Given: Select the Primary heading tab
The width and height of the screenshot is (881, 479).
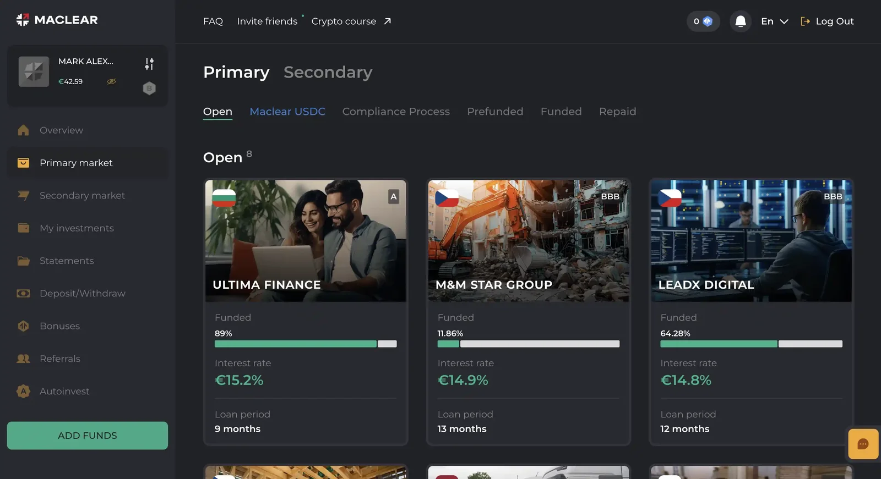Looking at the screenshot, I should pyautogui.click(x=236, y=72).
